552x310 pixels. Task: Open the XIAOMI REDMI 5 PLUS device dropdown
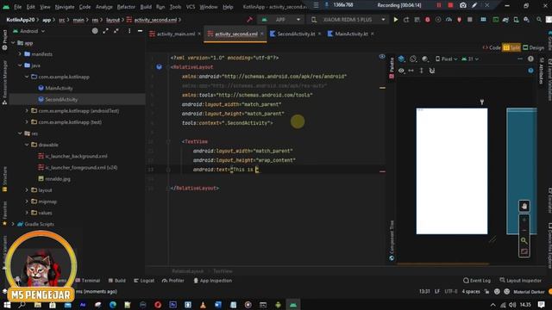[x=348, y=20]
